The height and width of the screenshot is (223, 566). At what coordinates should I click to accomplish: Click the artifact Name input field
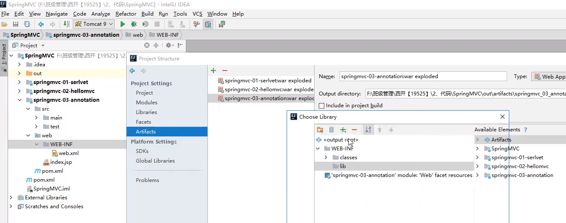[x=423, y=76]
